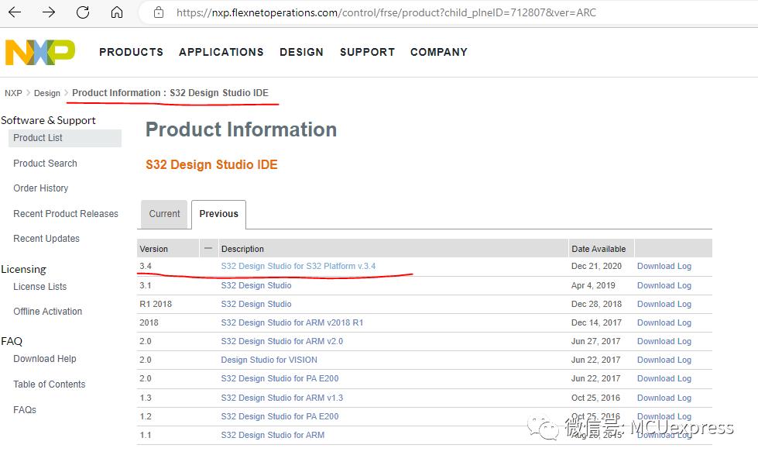758x462 pixels.
Task: Open Download Log for Design Studio for VISION
Action: 664,360
